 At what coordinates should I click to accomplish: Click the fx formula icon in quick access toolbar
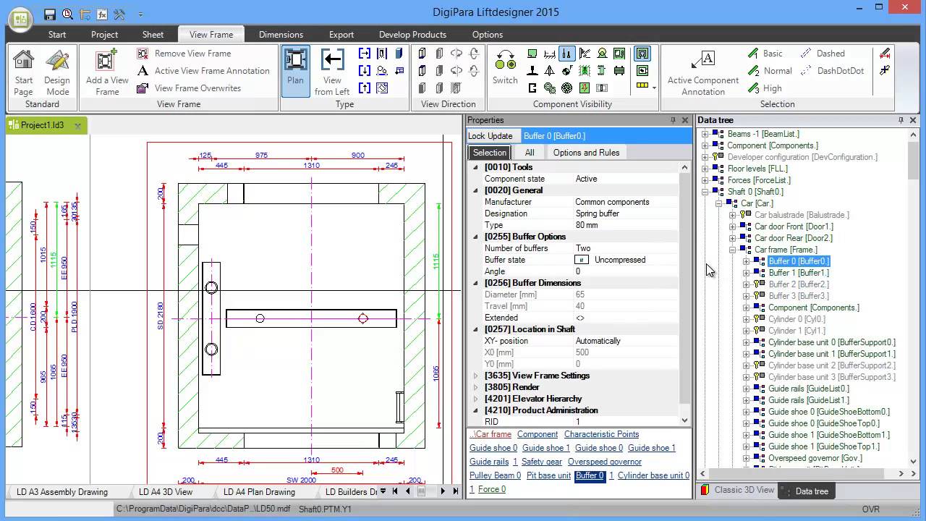point(102,14)
